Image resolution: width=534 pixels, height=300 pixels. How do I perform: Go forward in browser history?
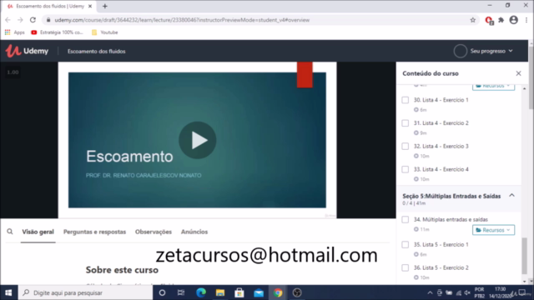tap(20, 20)
